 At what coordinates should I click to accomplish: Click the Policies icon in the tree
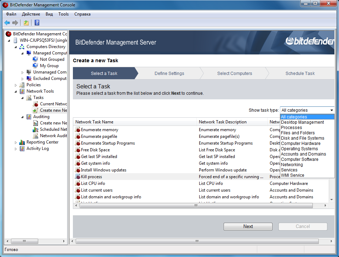[x=22, y=85]
